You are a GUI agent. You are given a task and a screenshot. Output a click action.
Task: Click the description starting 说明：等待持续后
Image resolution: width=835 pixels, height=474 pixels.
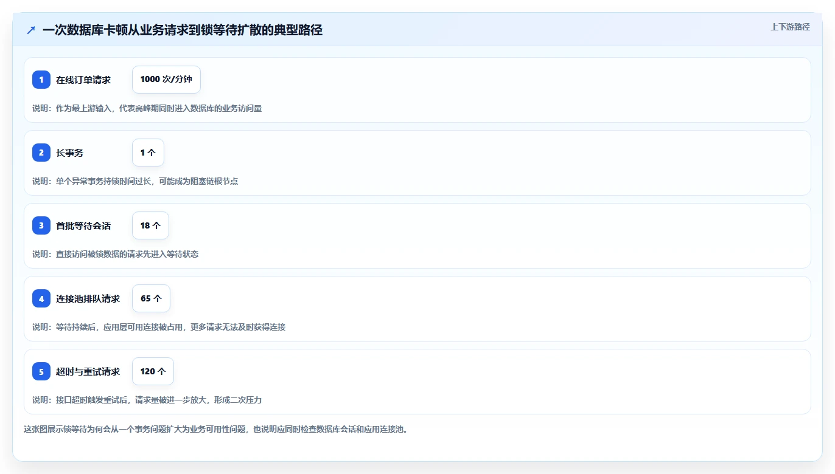click(159, 327)
